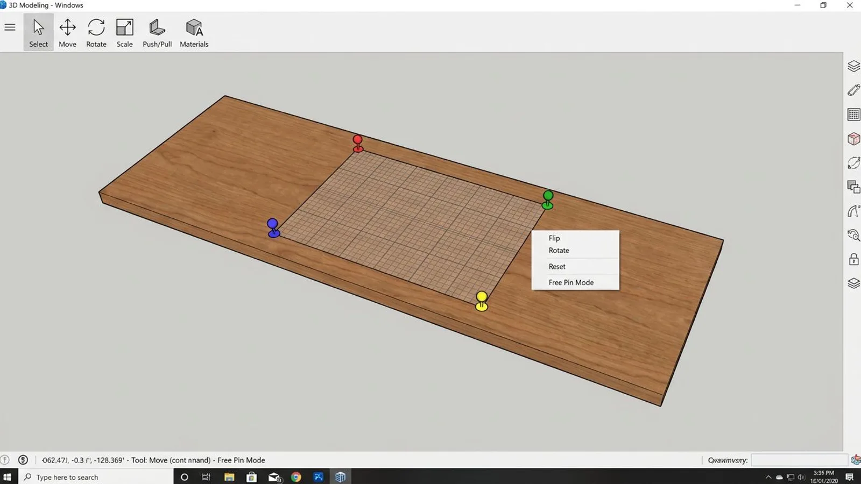Click the info icon at status bar start
Image resolution: width=861 pixels, height=484 pixels.
(4, 460)
